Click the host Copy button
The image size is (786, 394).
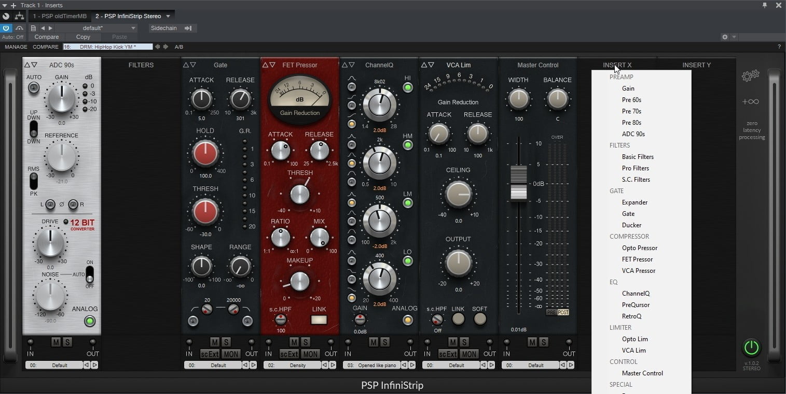point(83,37)
